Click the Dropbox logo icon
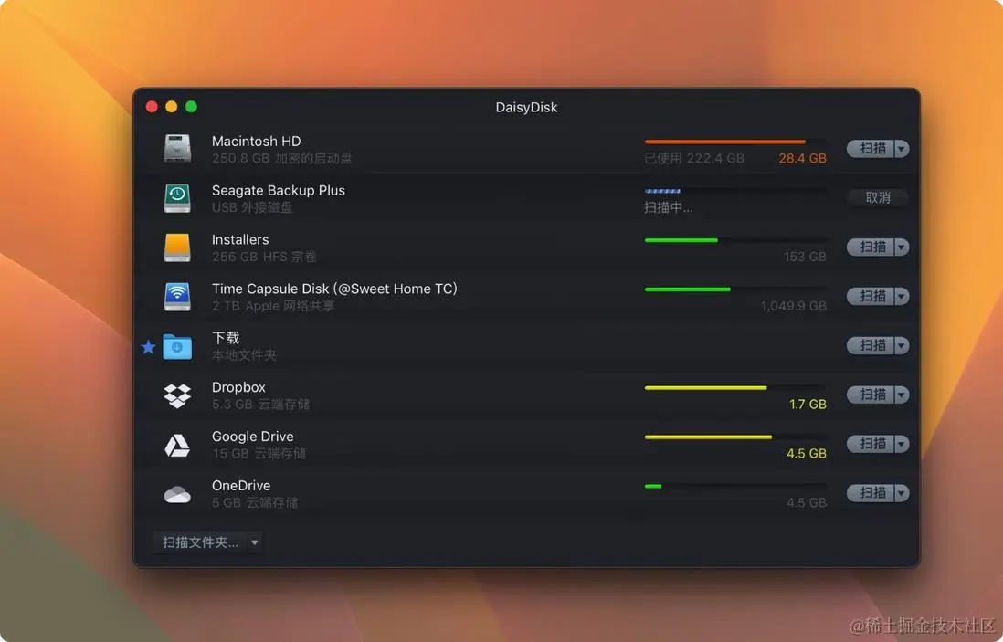This screenshot has height=642, width=1003. click(x=177, y=395)
